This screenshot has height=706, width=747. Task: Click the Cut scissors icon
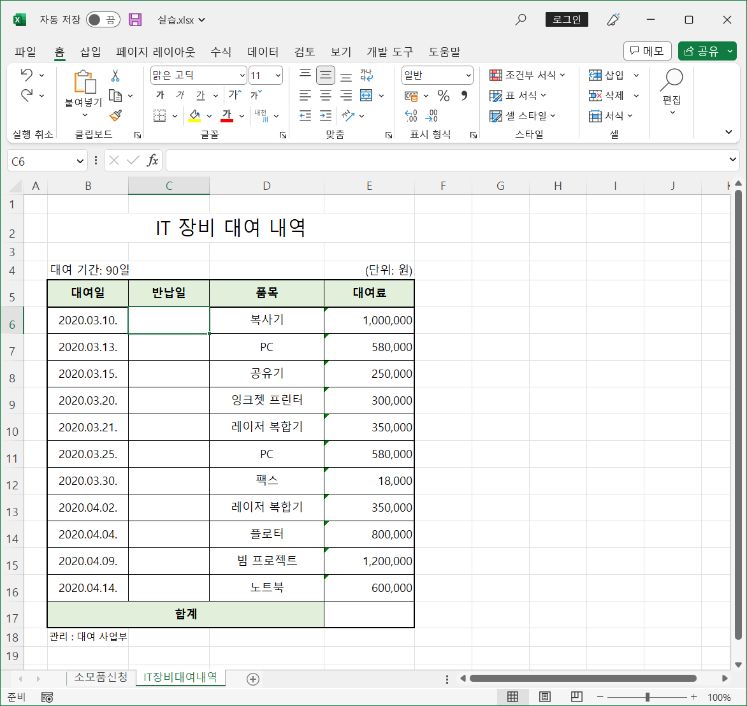[x=115, y=75]
